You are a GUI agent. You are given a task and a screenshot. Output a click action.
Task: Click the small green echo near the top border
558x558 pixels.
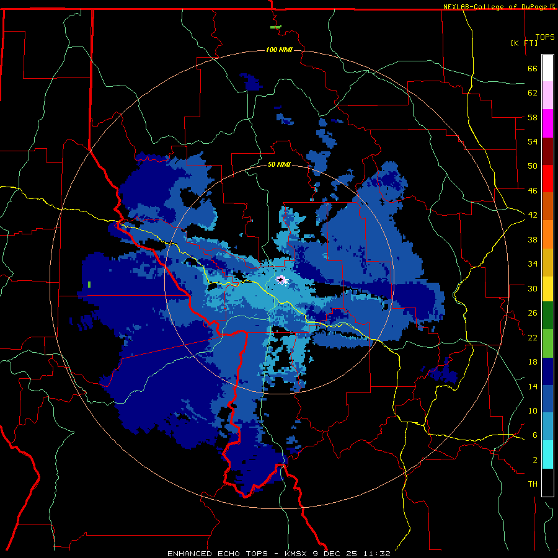pos(275,27)
